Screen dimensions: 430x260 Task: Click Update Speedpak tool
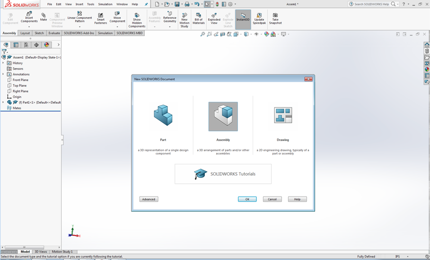tap(259, 18)
